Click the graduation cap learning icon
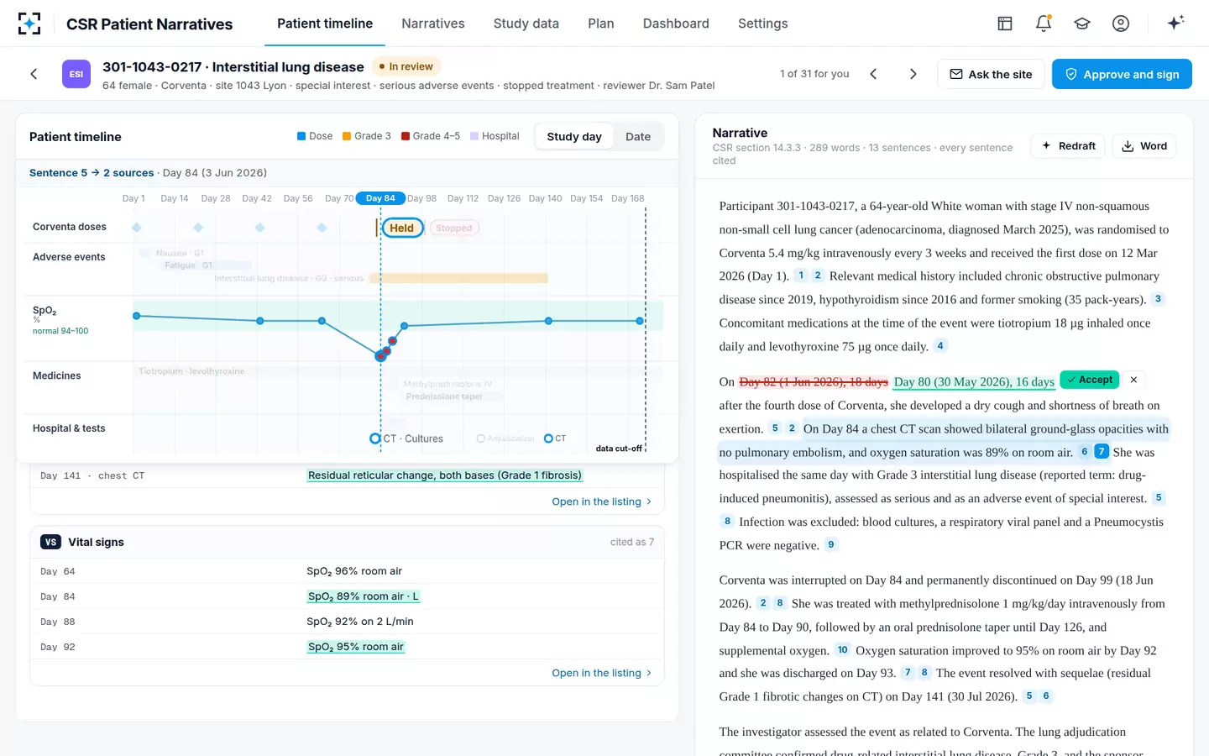Viewport: 1209px width, 756px height. click(1082, 24)
